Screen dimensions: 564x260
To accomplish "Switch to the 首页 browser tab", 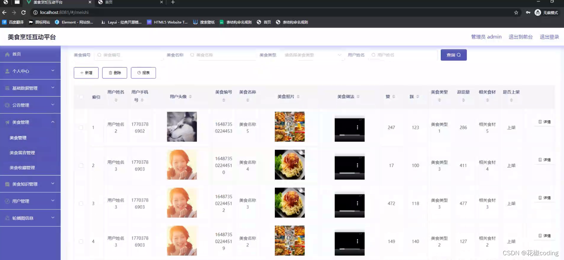I will (109, 3).
